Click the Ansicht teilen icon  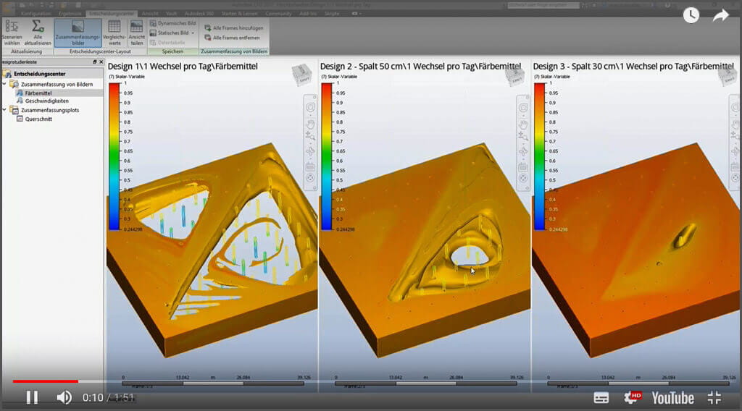tap(136, 32)
